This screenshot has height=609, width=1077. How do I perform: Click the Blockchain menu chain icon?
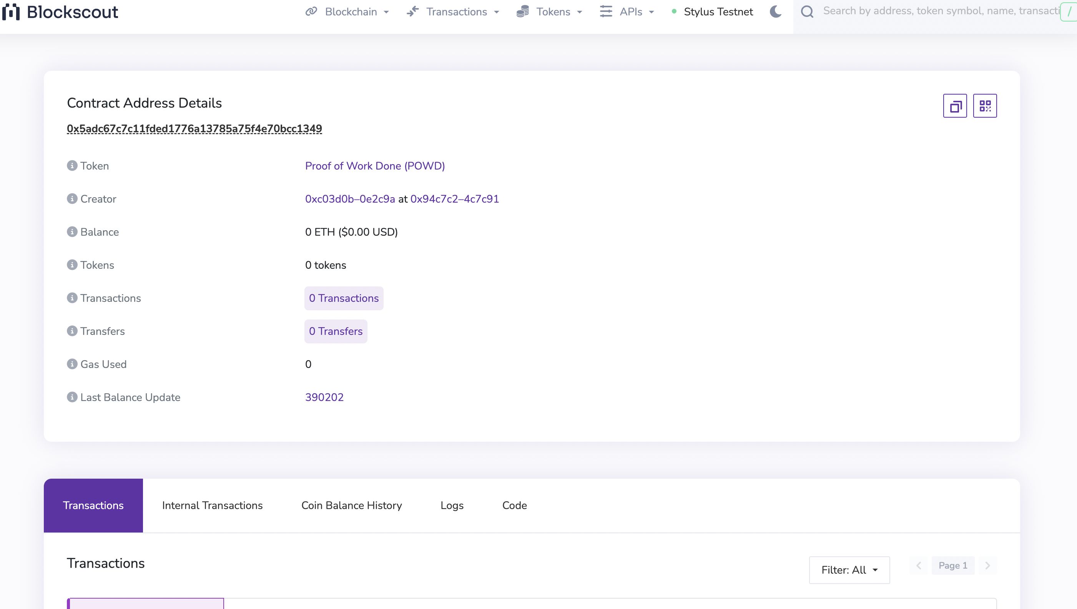pyautogui.click(x=311, y=12)
